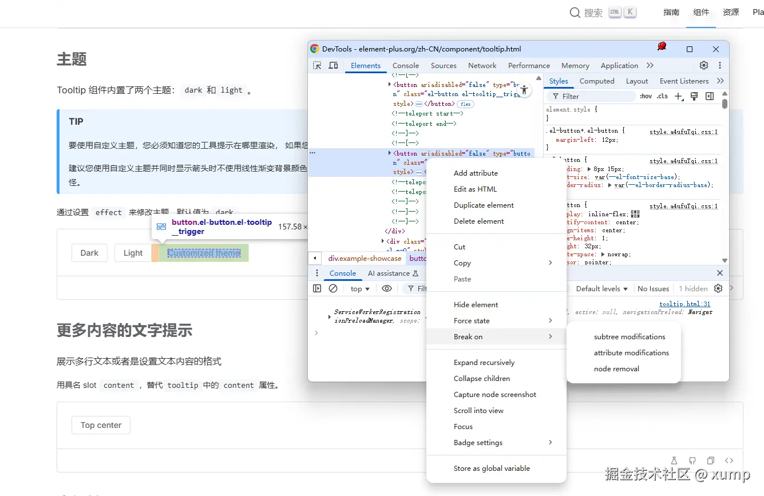Activate the inspect element picker icon
Viewport: 764px width, 496px height.
[x=317, y=65]
